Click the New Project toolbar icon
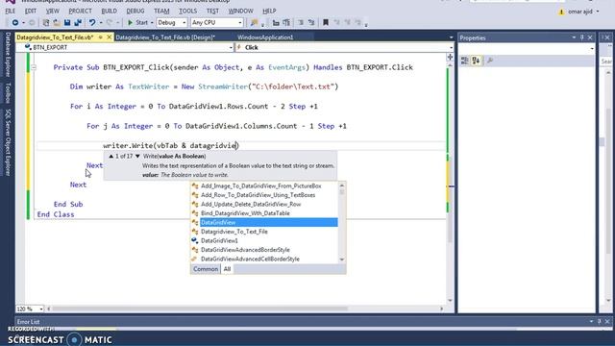The width and height of the screenshot is (615, 346). 46,23
